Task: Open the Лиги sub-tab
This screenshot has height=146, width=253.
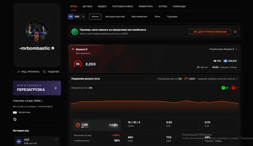Action: 157,17
